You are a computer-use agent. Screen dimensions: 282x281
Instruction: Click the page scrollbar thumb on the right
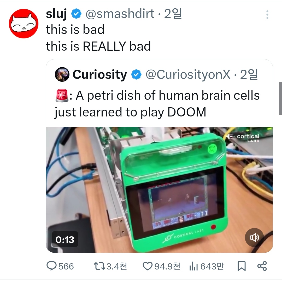(x=280, y=98)
